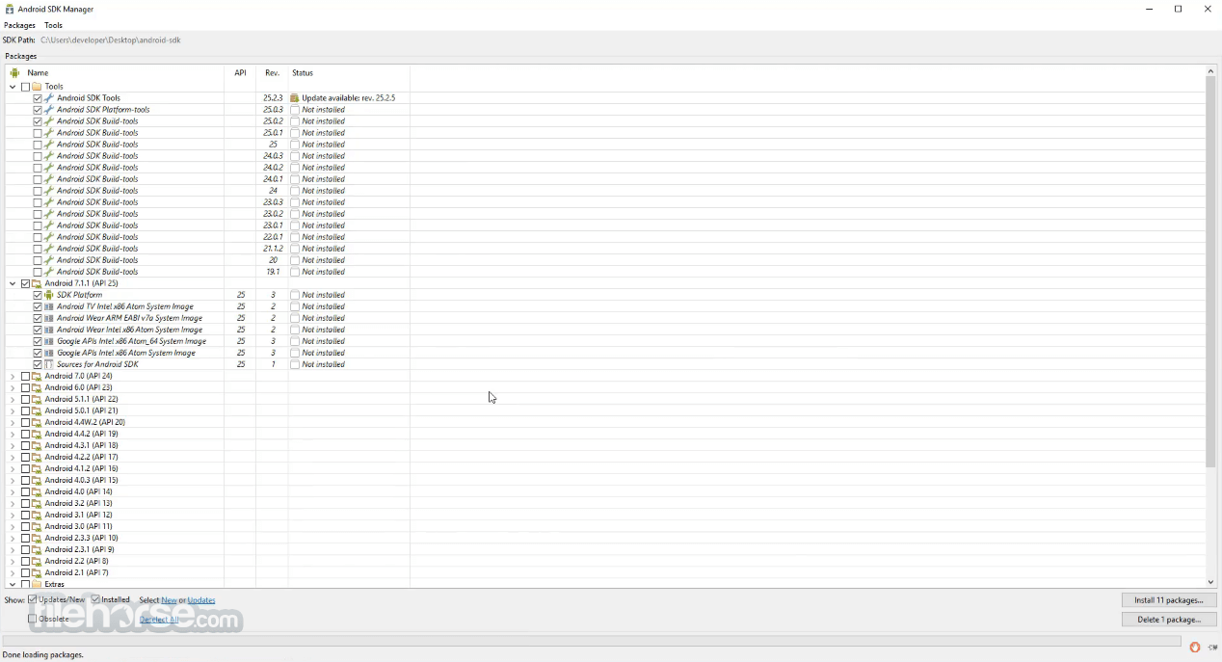Click the Not installed status icon for SDK Platform
The image size is (1222, 662).
pos(295,295)
